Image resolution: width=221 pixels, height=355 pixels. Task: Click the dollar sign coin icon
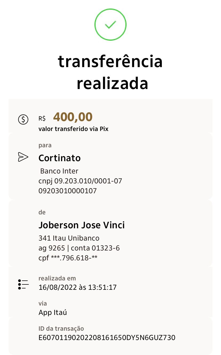(23, 119)
